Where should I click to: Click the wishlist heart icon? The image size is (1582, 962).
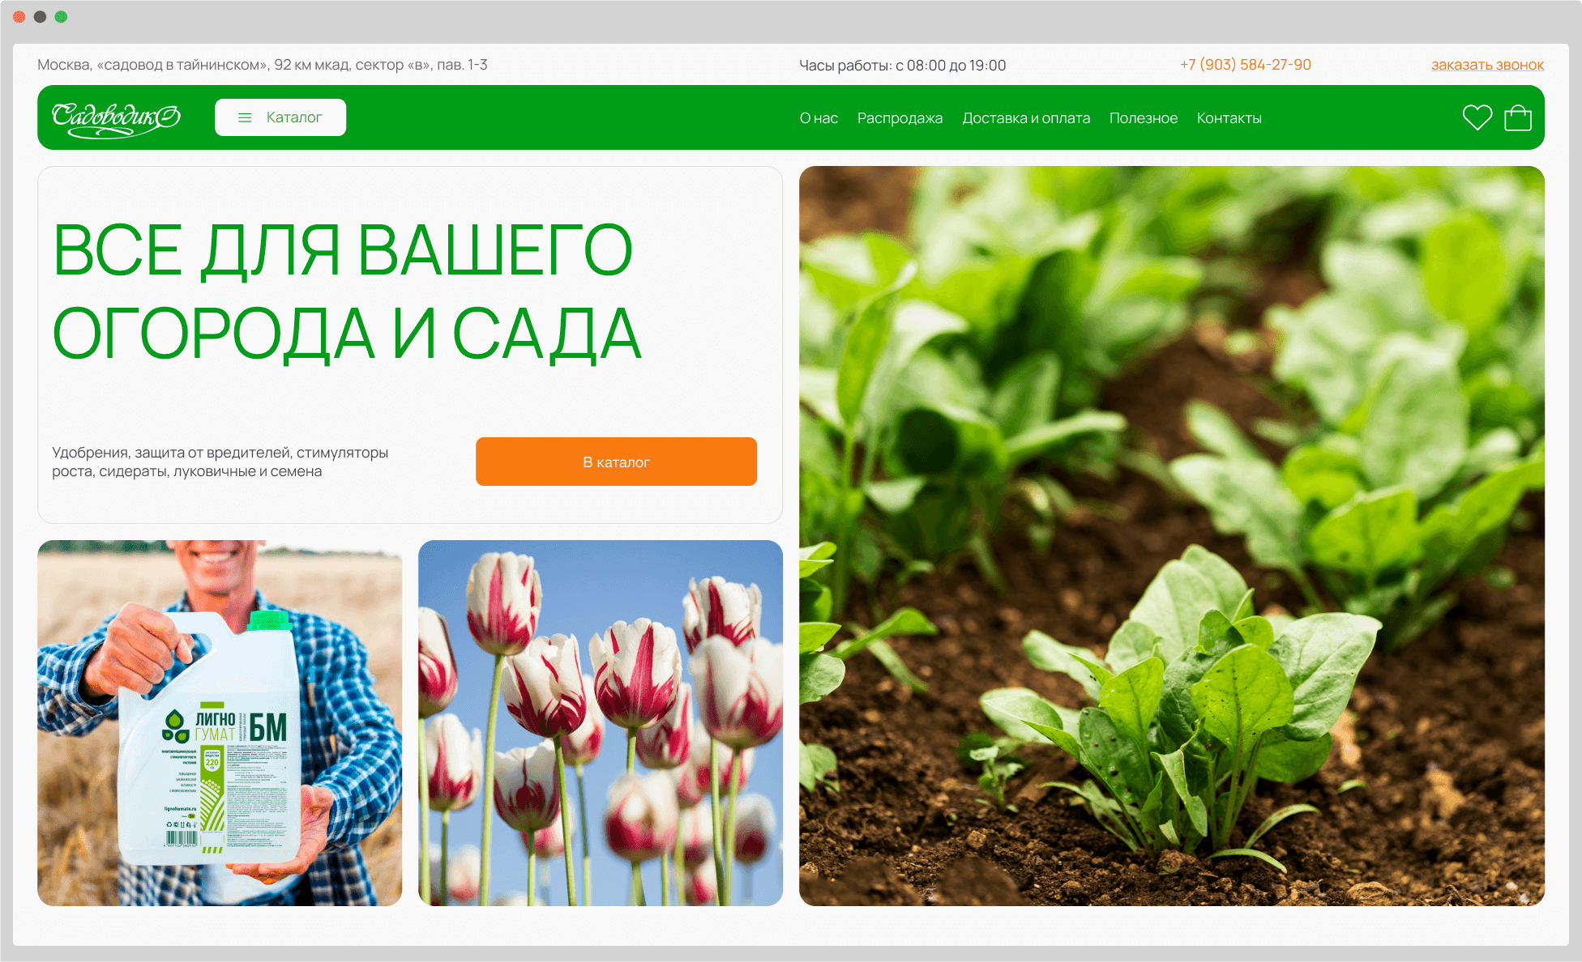point(1477,117)
